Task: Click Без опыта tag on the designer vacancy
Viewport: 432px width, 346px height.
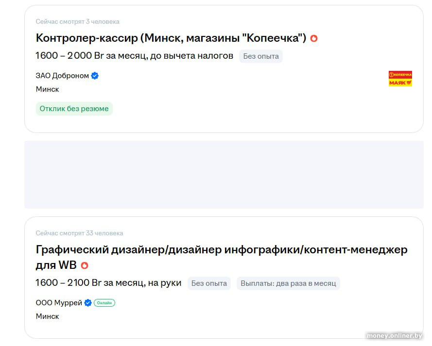Action: pos(209,283)
